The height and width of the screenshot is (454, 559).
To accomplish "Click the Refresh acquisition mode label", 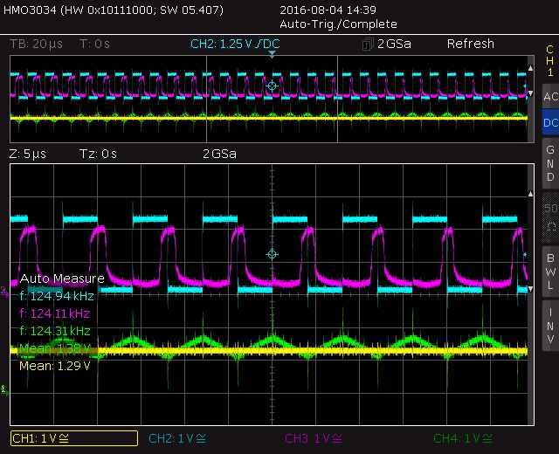I will [x=470, y=44].
